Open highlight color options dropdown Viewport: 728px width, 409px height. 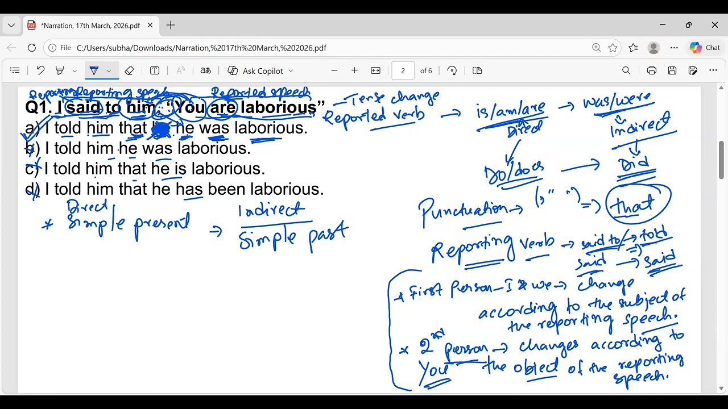point(75,71)
